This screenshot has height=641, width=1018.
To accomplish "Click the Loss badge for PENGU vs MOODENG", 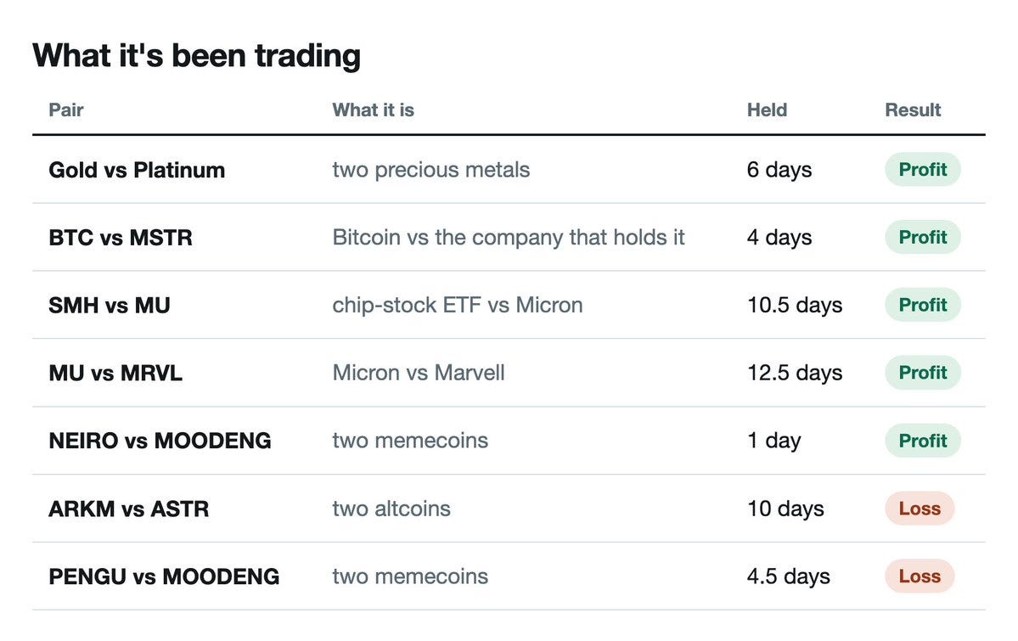I will [x=920, y=576].
